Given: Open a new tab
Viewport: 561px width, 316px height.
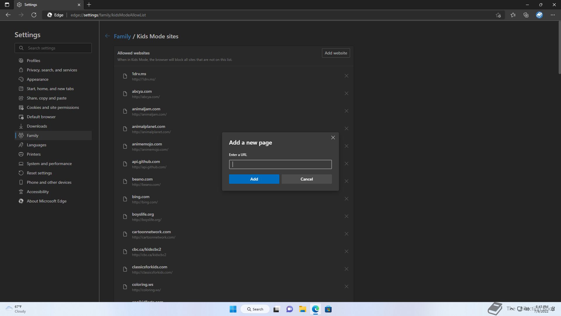Looking at the screenshot, I should pos(89,5).
